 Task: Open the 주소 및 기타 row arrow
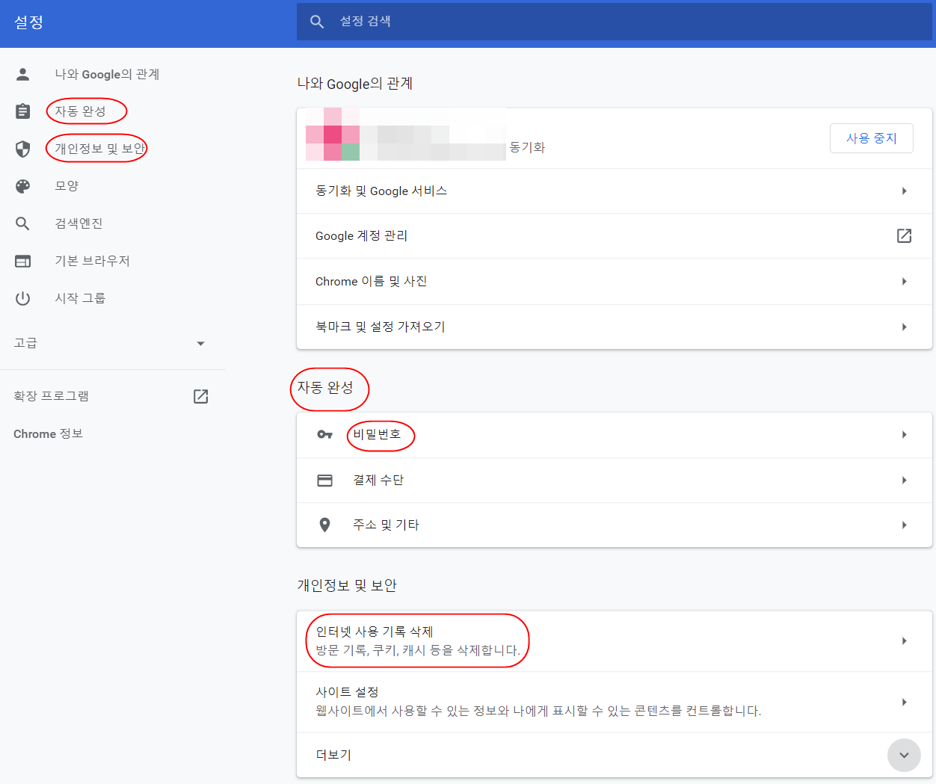904,525
